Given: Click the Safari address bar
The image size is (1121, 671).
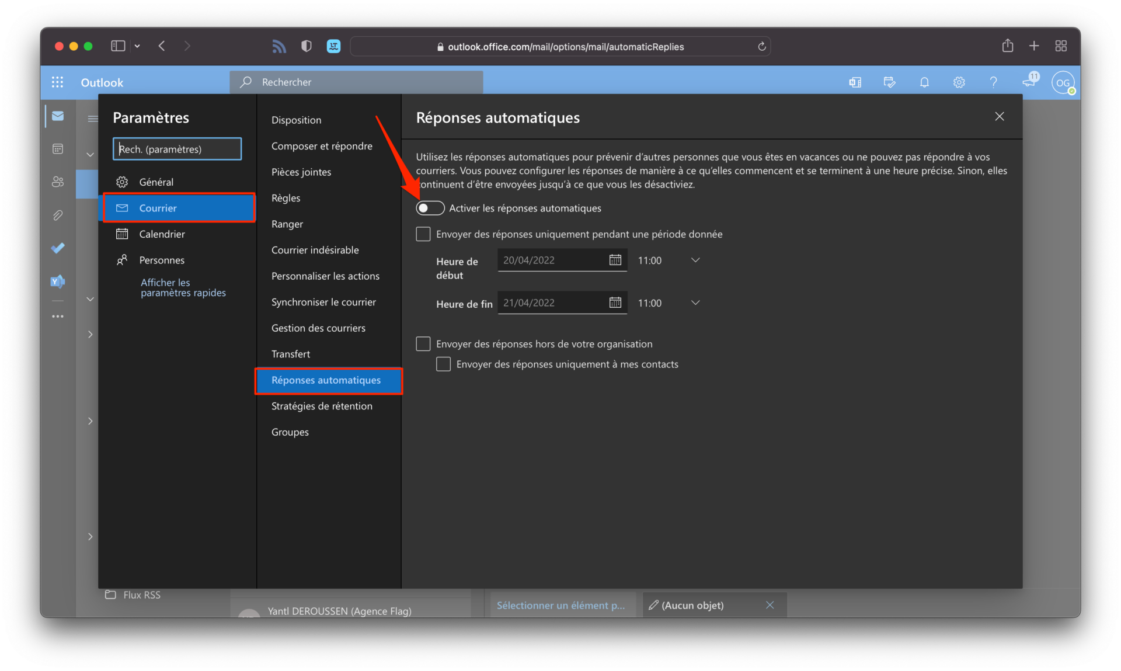Looking at the screenshot, I should click(560, 46).
